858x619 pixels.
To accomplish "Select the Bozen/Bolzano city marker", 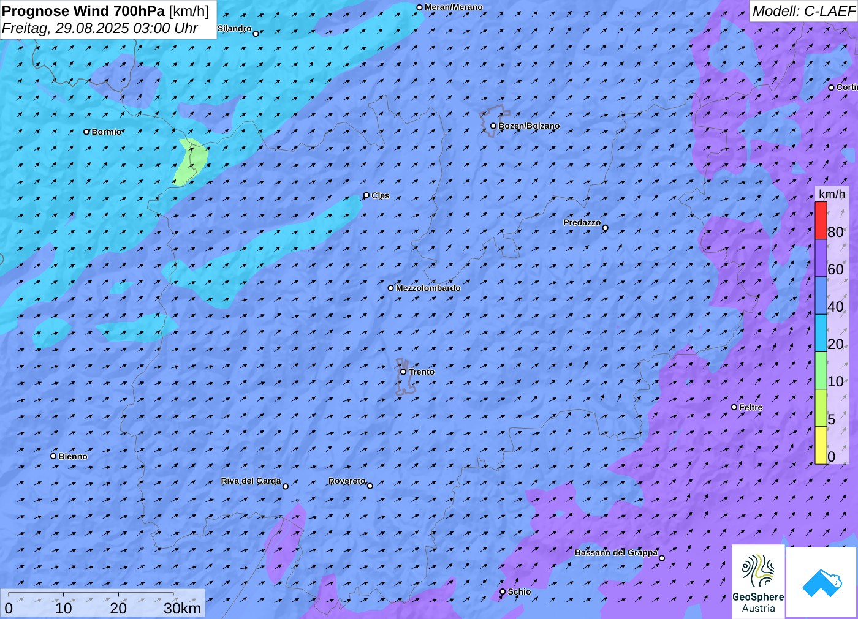I will tap(493, 126).
